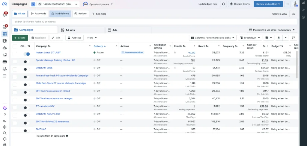Sort by the Delivery column header
The width and height of the screenshot is (307, 146).
(x=100, y=46)
